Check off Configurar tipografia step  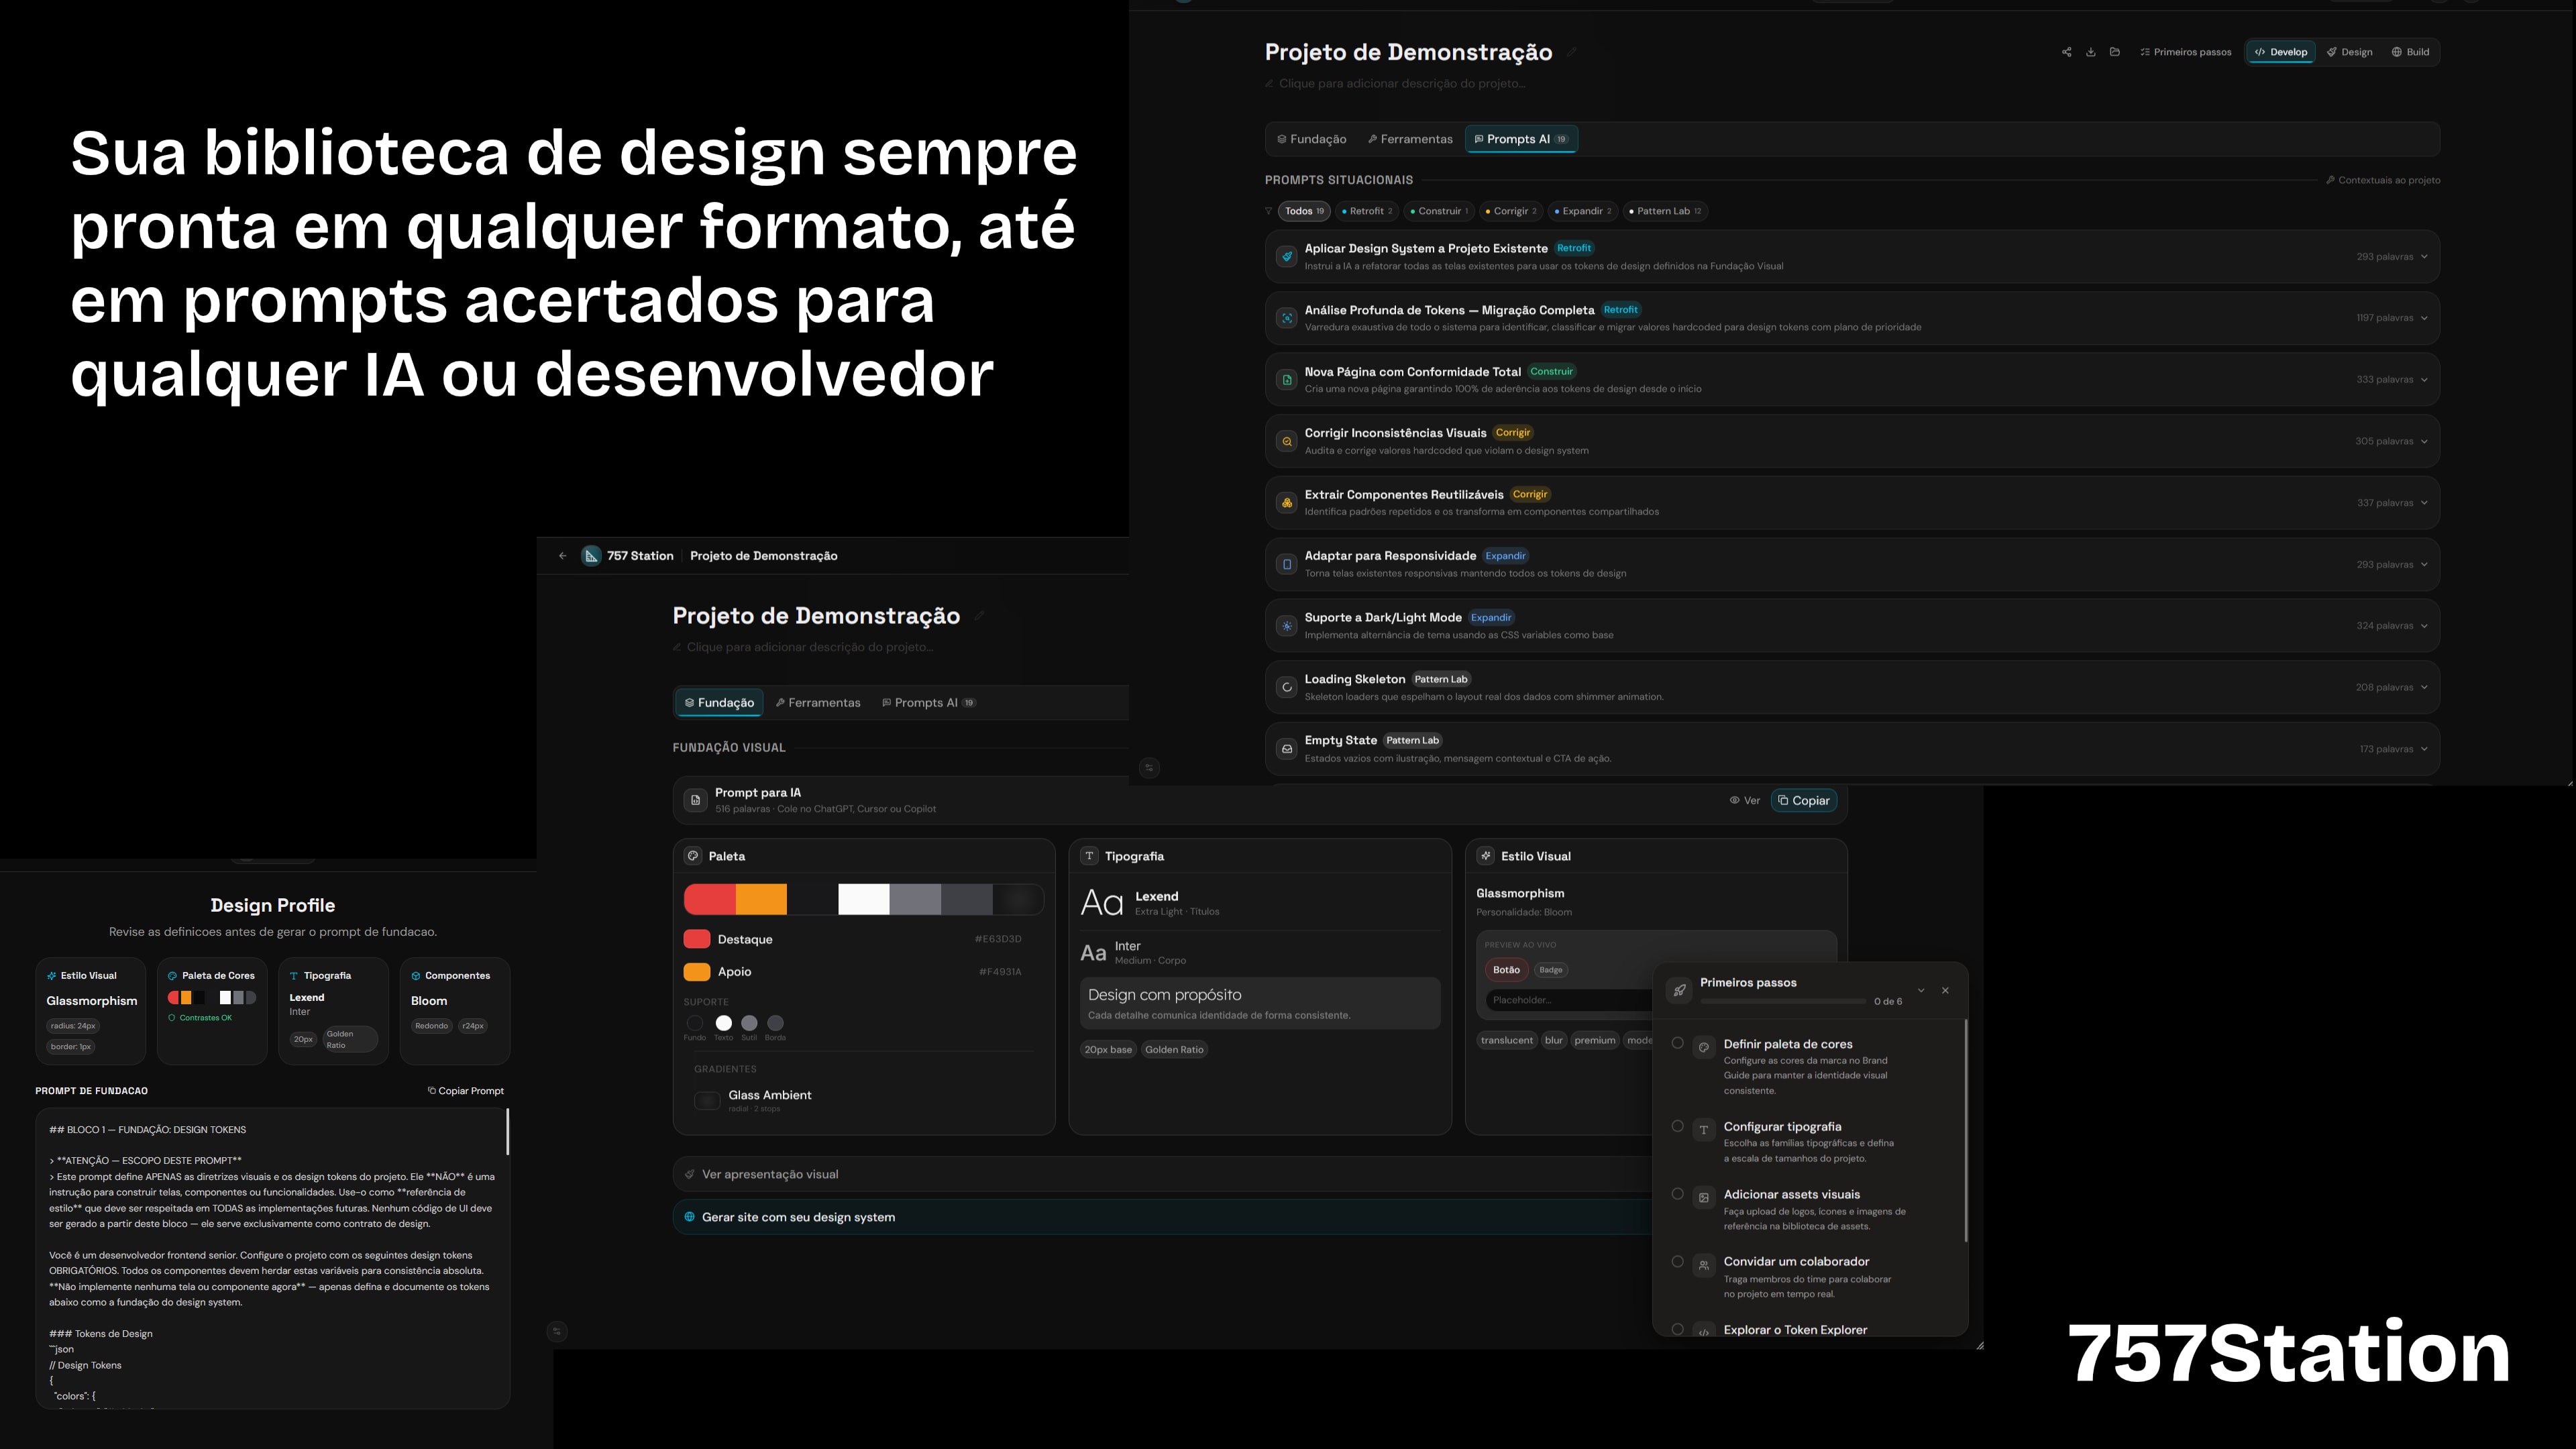pos(1677,1126)
